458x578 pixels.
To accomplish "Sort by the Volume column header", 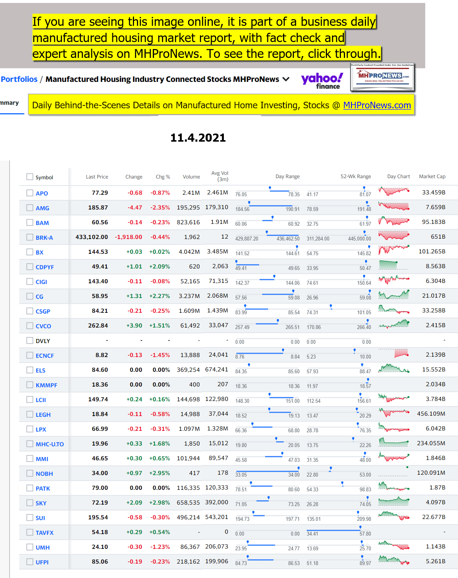I will tap(191, 177).
